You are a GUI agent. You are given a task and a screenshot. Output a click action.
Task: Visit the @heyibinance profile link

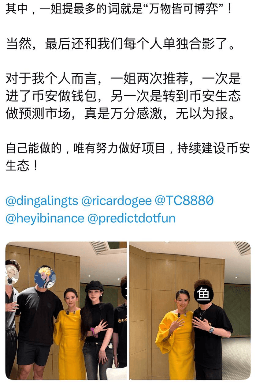tap(45, 218)
